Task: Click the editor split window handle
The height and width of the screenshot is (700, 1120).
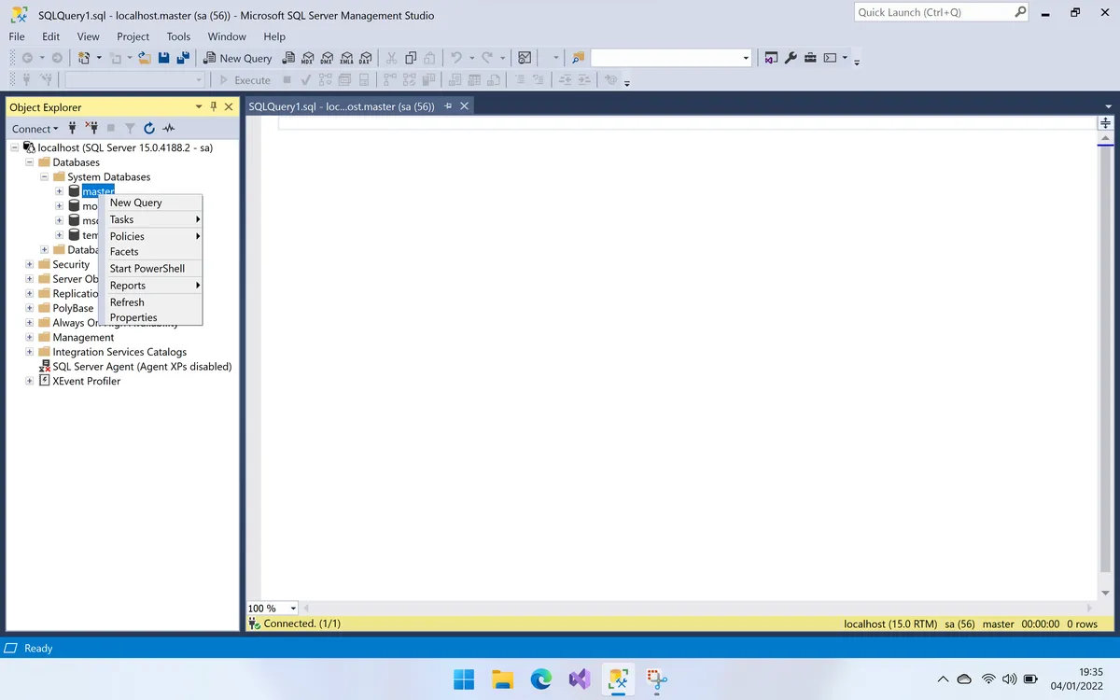Action: tap(1105, 123)
